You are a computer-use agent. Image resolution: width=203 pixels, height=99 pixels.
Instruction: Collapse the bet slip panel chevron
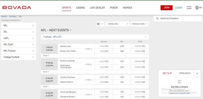click(197, 73)
